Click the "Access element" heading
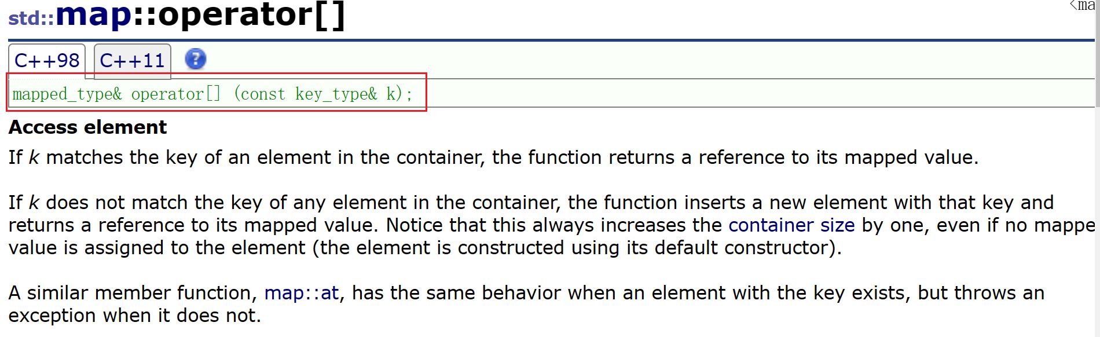The height and width of the screenshot is (337, 1100). [87, 127]
